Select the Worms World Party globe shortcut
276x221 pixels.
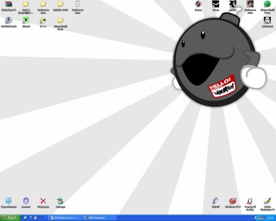(267, 4)
